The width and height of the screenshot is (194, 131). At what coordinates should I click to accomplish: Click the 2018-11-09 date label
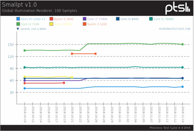(159, 114)
